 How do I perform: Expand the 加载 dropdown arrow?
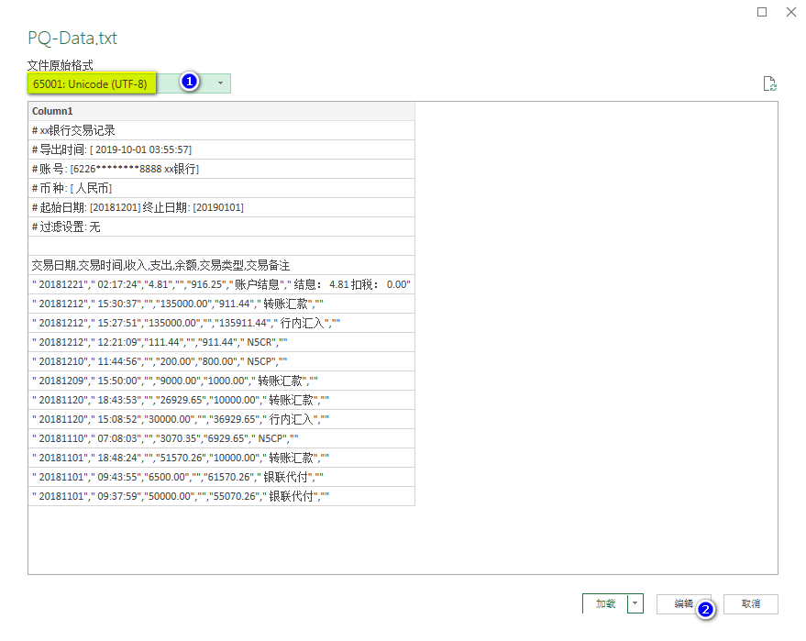coord(635,603)
